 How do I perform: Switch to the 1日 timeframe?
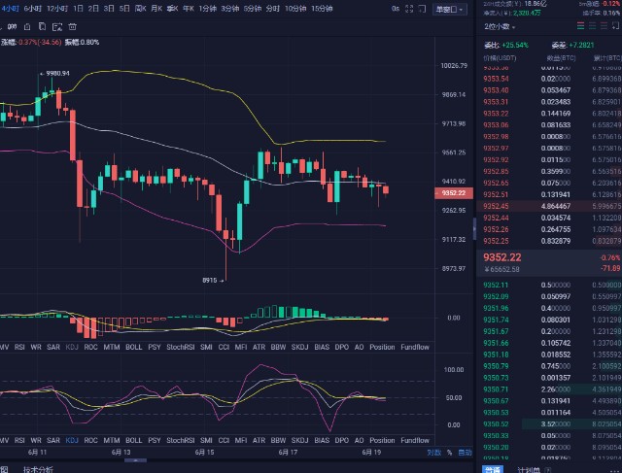click(x=78, y=9)
